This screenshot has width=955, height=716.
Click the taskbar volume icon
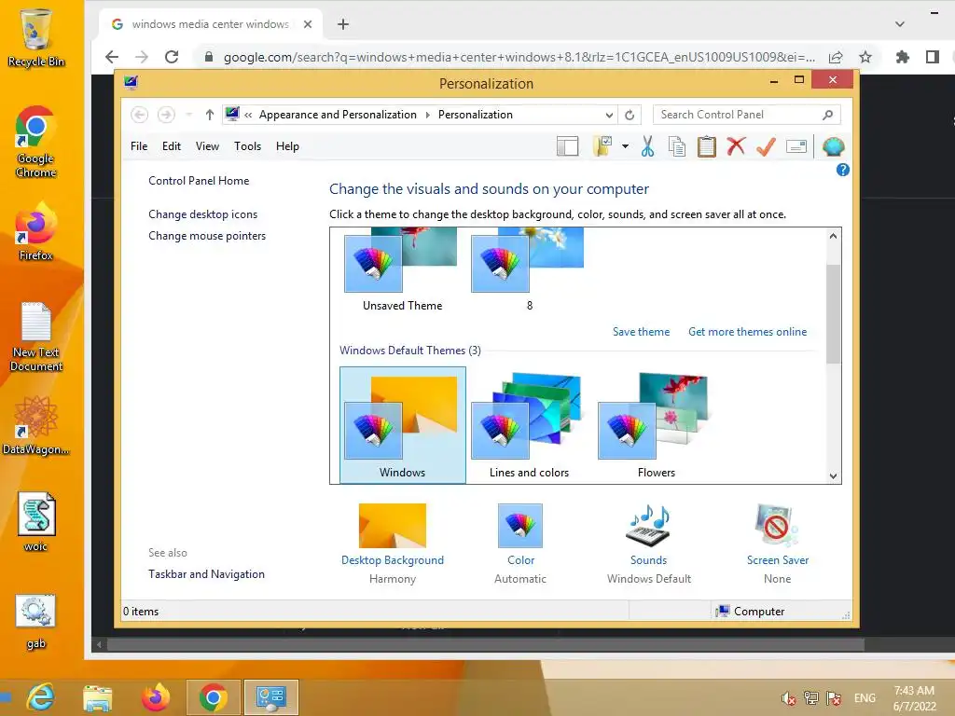coord(788,697)
